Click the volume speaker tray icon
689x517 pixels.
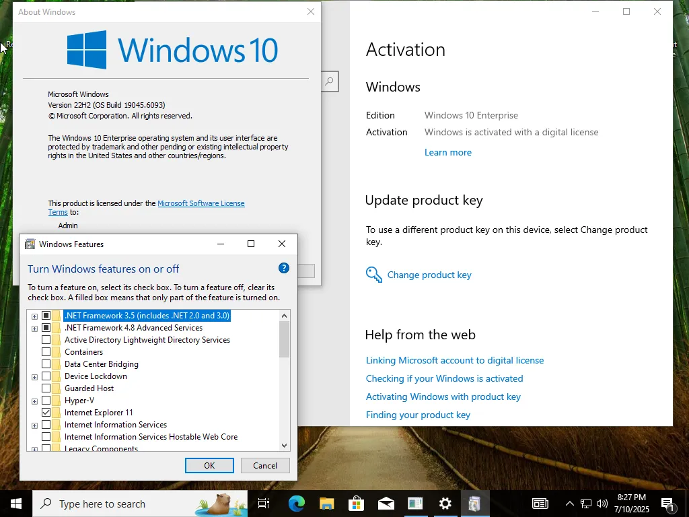(x=602, y=504)
